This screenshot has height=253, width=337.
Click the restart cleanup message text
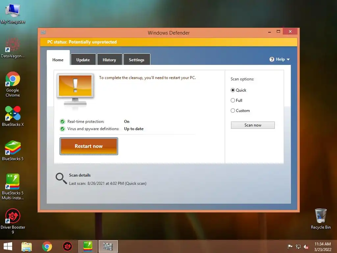click(147, 78)
